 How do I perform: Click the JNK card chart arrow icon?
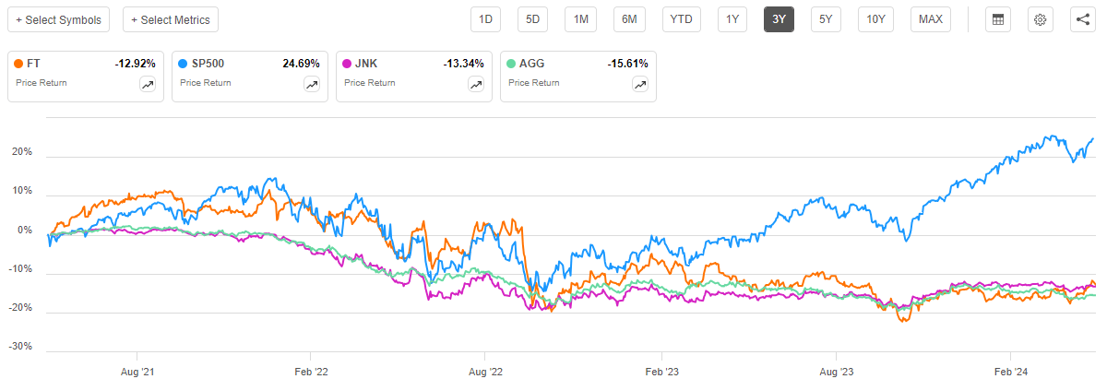click(476, 85)
